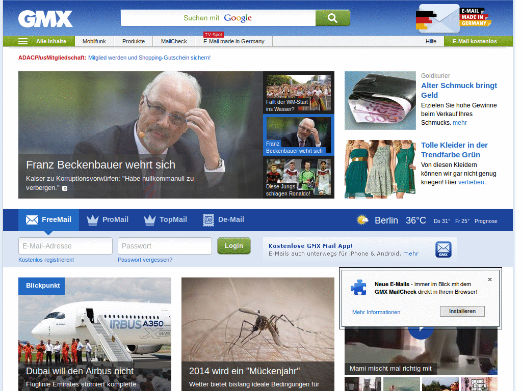The width and height of the screenshot is (522, 391).
Task: Click the Google search input field
Action: click(x=218, y=18)
